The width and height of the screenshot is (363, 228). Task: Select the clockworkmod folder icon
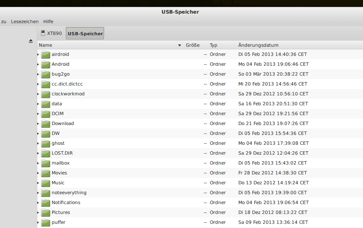pos(46,94)
